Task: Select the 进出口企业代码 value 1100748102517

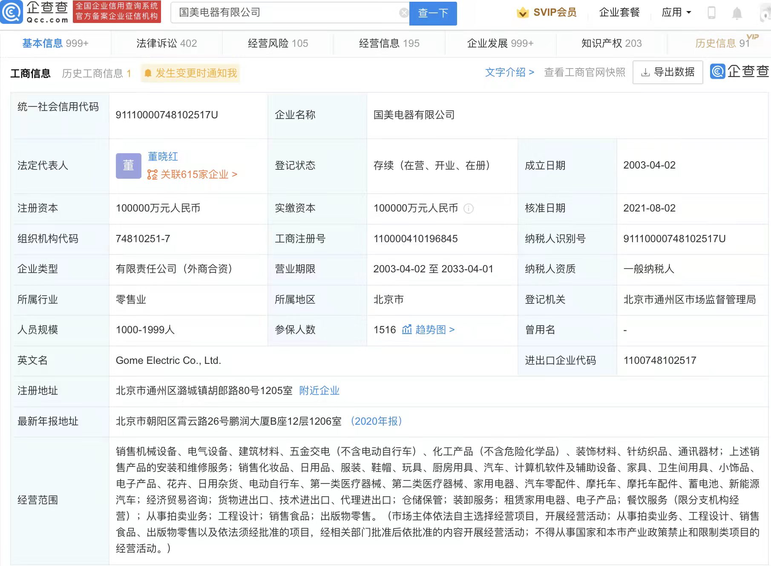Action: coord(660,360)
